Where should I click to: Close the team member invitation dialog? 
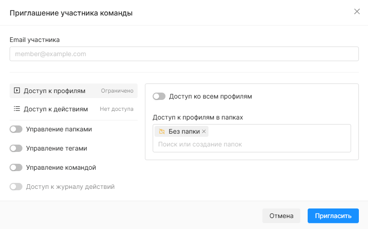(357, 11)
